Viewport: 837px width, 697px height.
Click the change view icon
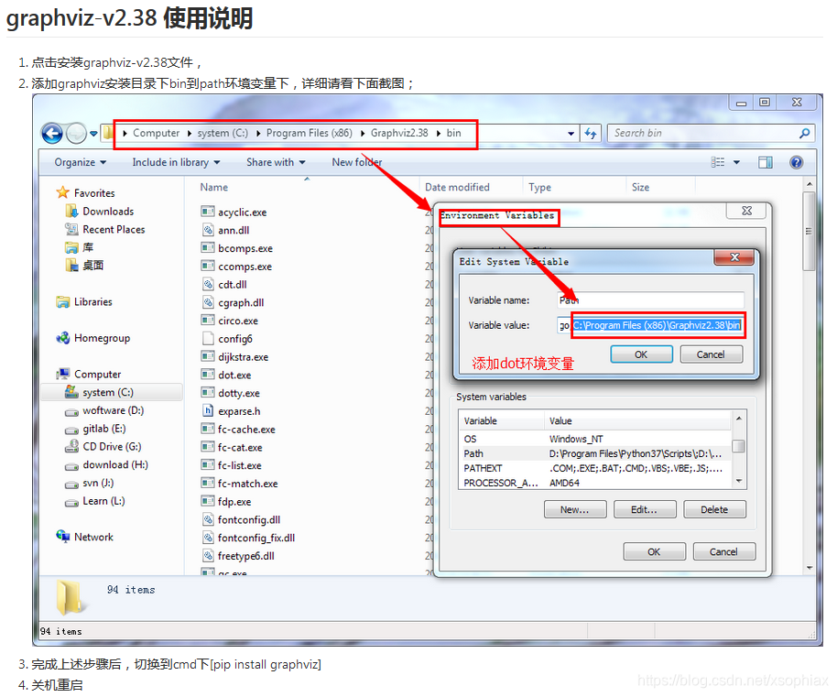tap(717, 162)
